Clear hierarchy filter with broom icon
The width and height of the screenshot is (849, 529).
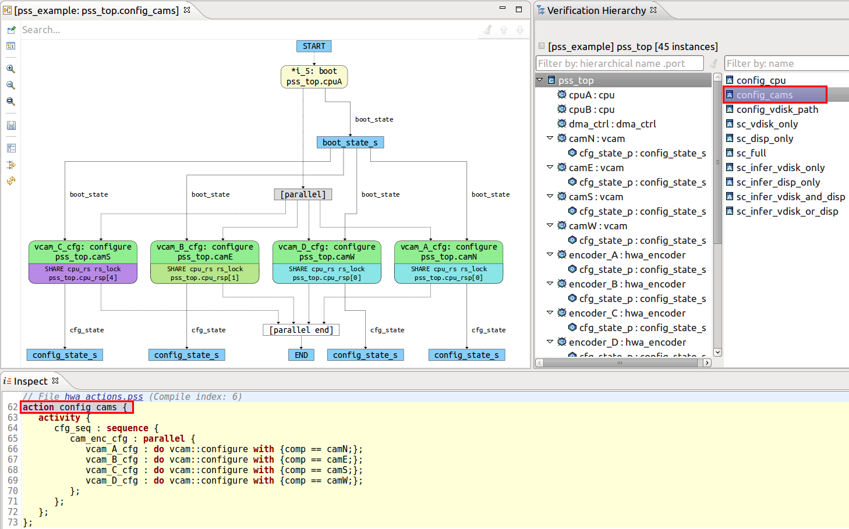click(x=714, y=63)
